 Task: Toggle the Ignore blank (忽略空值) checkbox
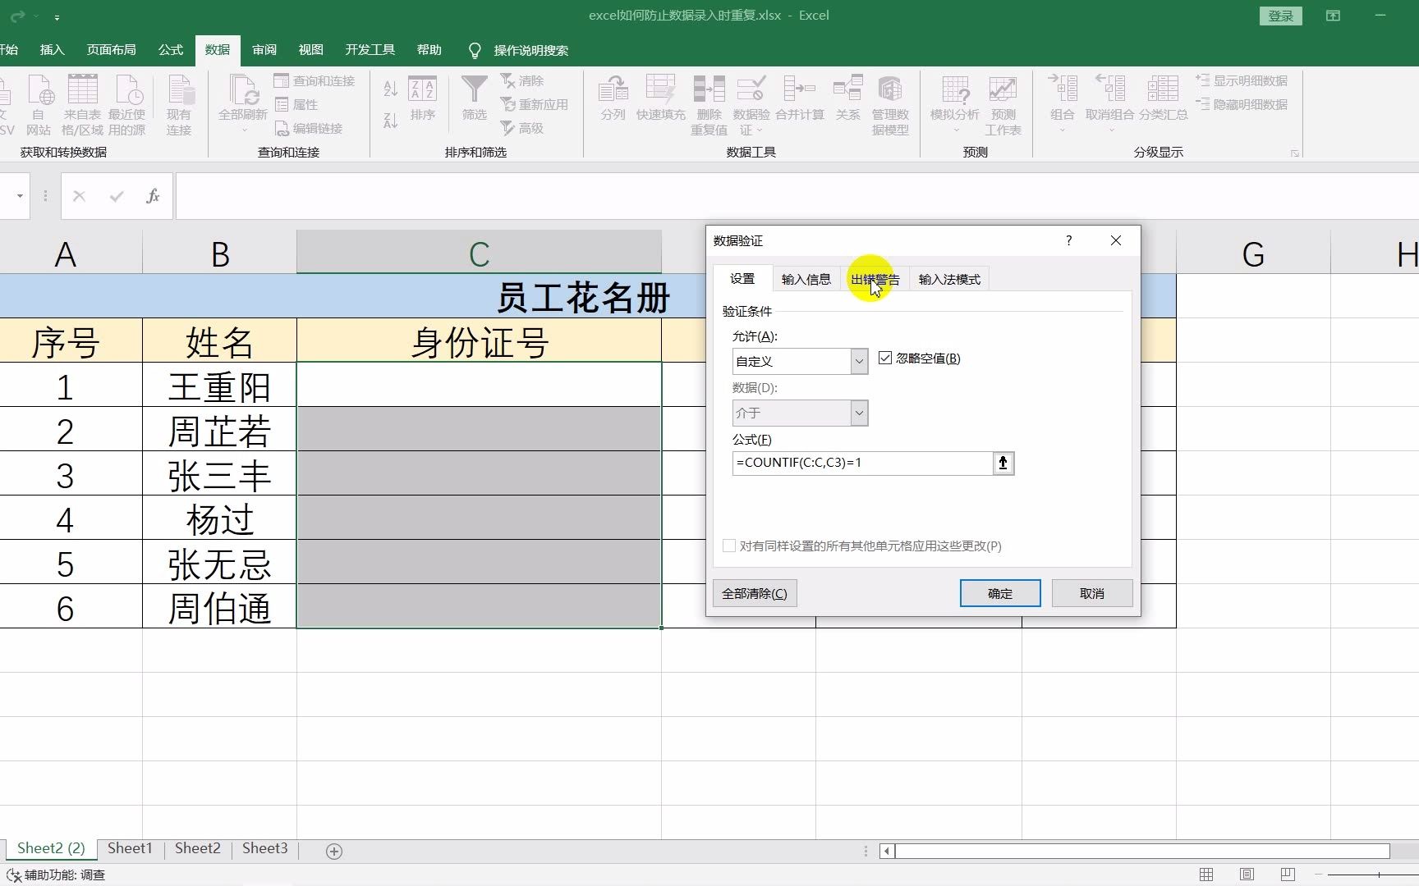tap(885, 358)
